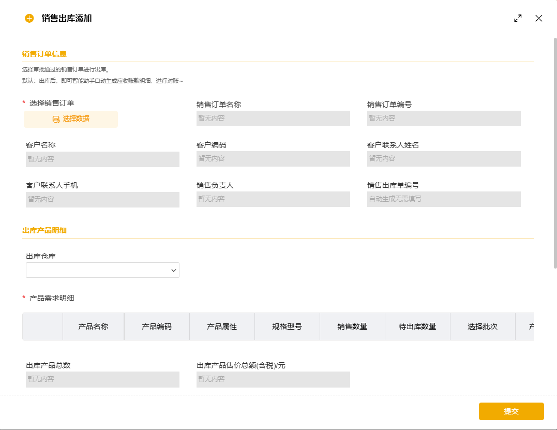Focus the 客户联系人手机 field

pyautogui.click(x=102, y=200)
